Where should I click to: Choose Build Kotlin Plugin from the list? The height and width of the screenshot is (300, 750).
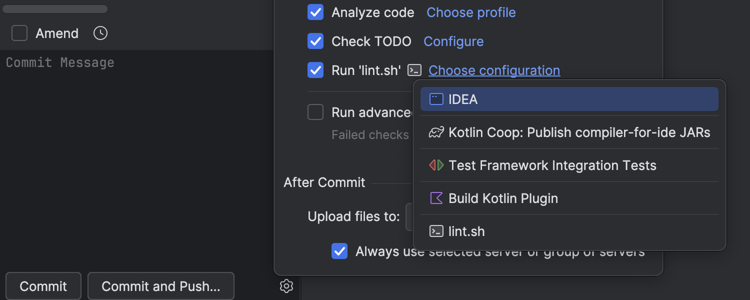coord(503,198)
